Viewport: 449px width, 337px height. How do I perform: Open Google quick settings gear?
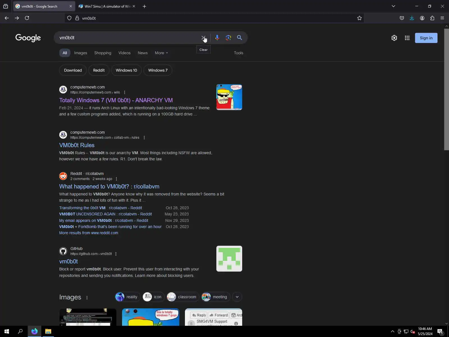click(394, 38)
